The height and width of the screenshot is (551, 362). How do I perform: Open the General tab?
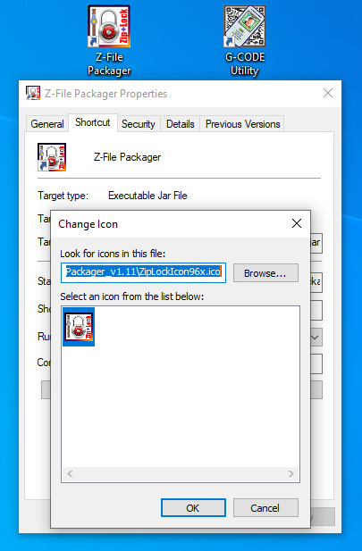pos(47,124)
